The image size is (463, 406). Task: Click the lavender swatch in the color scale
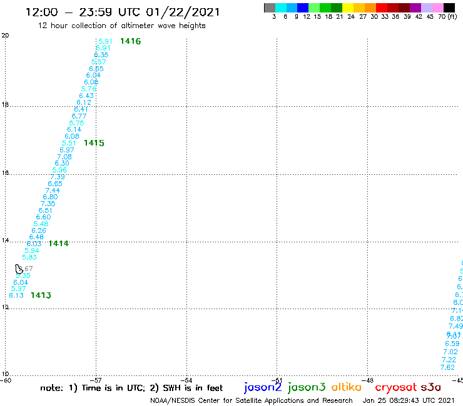tap(427, 7)
